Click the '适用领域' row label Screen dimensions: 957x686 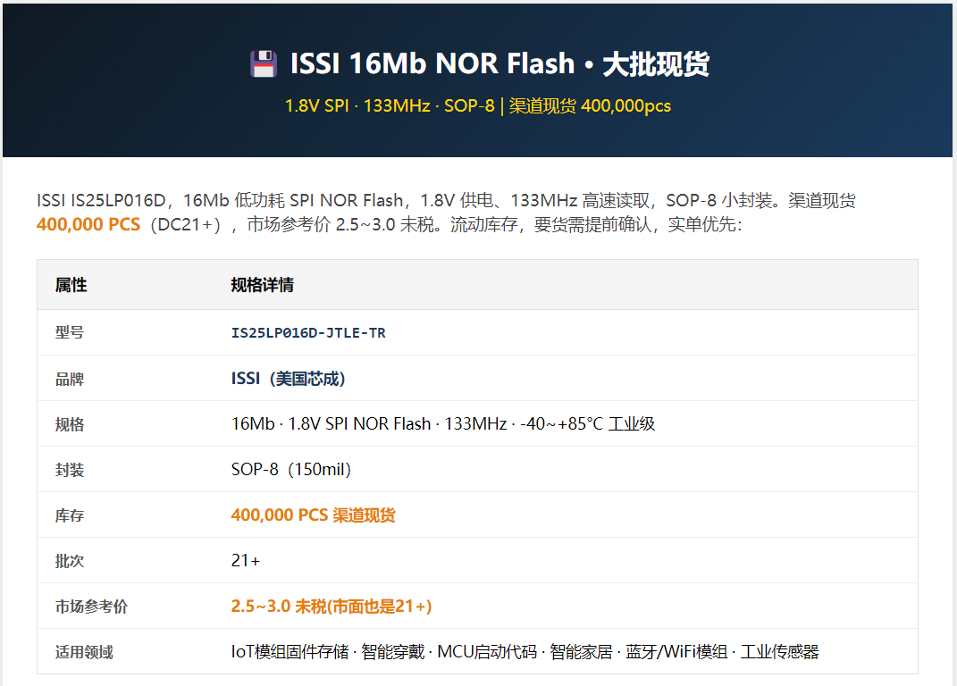click(x=84, y=652)
